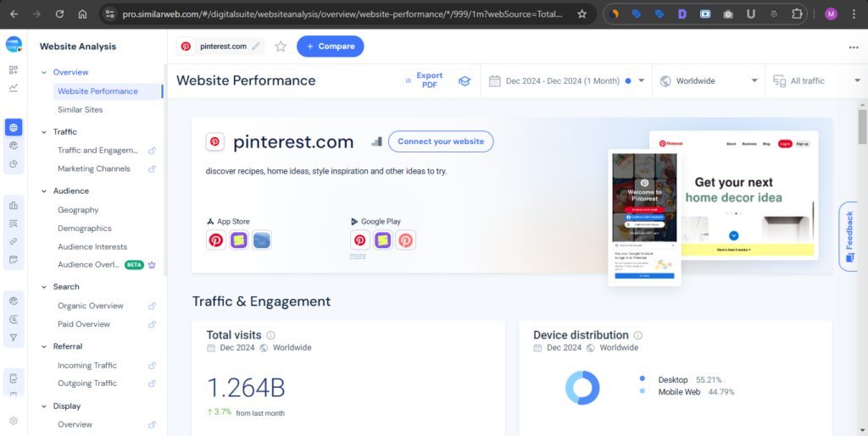
Task: Click the Device distribution info icon
Action: tap(637, 335)
